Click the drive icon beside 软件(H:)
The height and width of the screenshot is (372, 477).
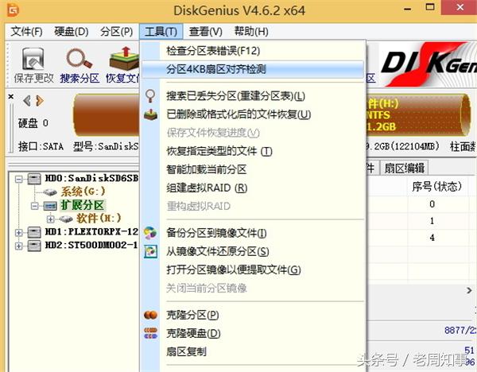[x=66, y=219]
